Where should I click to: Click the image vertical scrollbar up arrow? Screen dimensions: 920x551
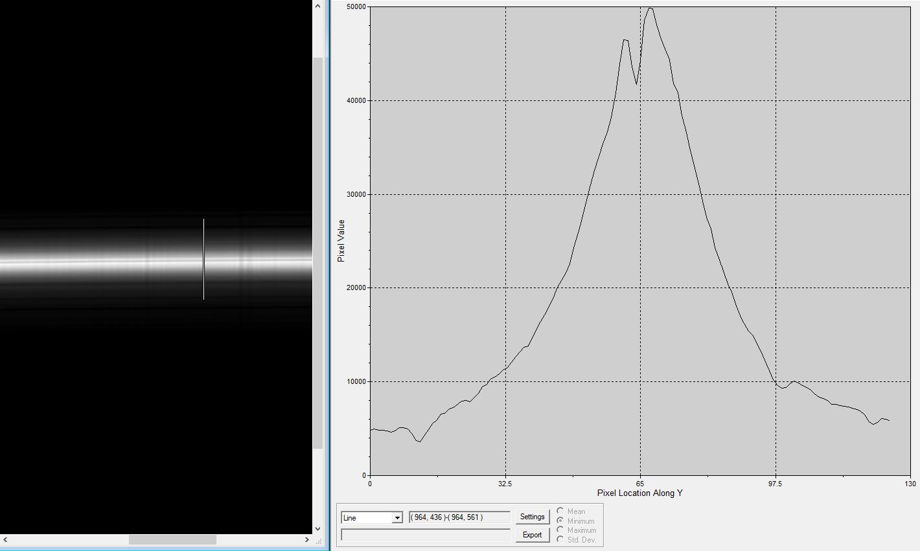tap(317, 6)
